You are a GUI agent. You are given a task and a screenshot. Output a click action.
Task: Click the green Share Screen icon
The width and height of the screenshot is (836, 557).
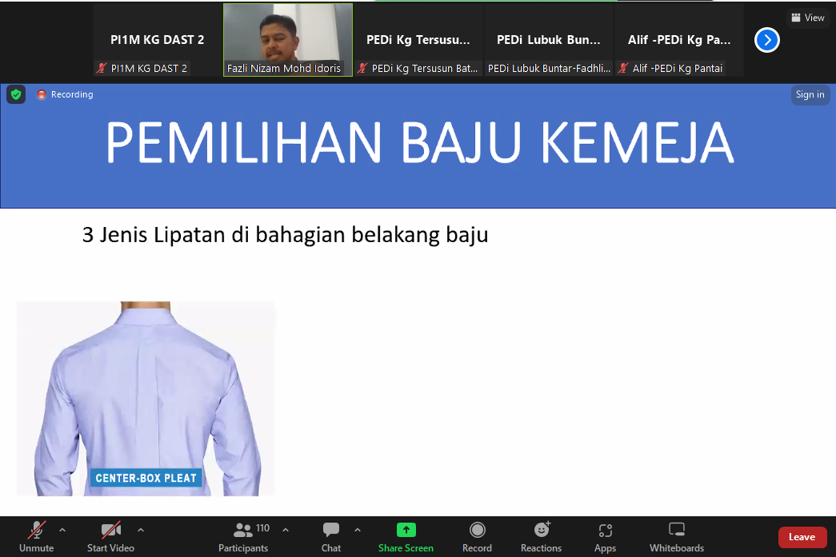pyautogui.click(x=406, y=531)
